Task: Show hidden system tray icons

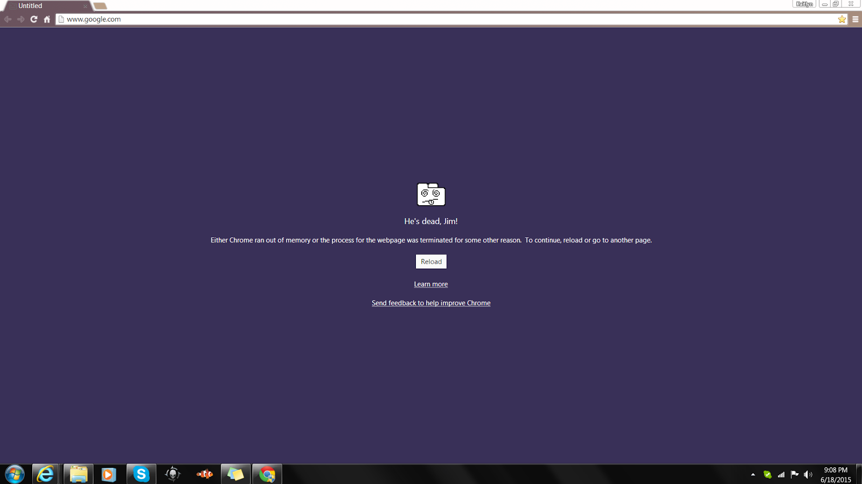Action: pyautogui.click(x=753, y=474)
